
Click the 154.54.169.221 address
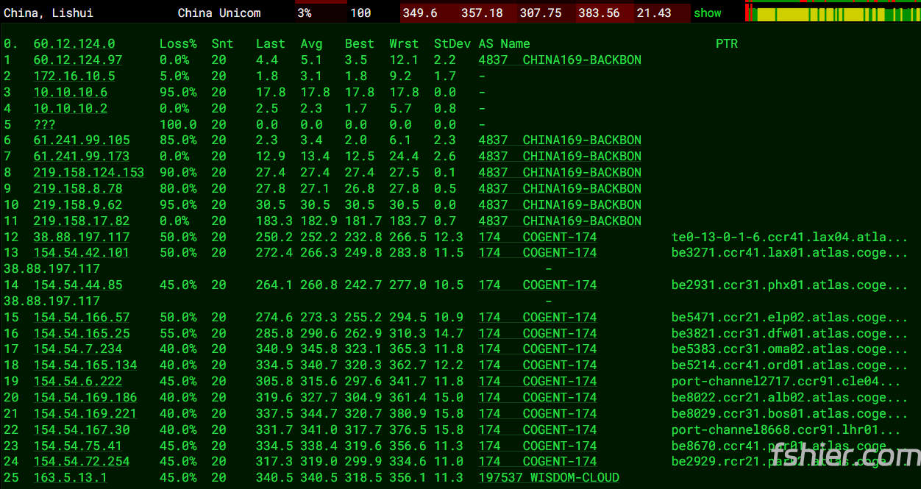point(85,414)
